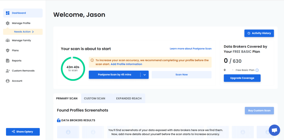284x140 pixels.
Task: Click the scan countdown timer circle
Action: click(x=73, y=68)
